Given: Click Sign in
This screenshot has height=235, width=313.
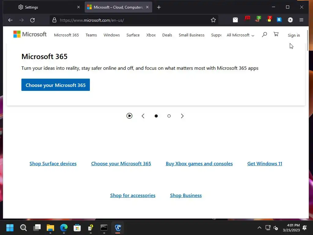Looking at the screenshot, I should (294, 35).
